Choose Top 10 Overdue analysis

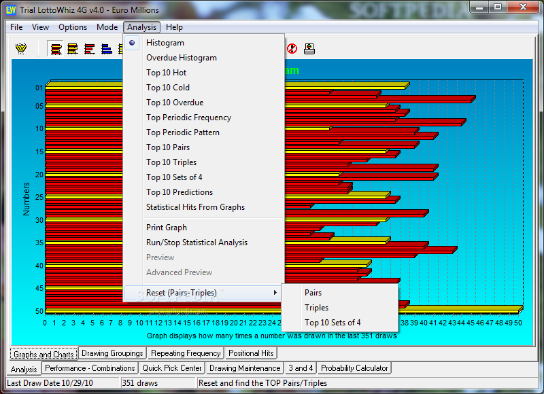203,102
